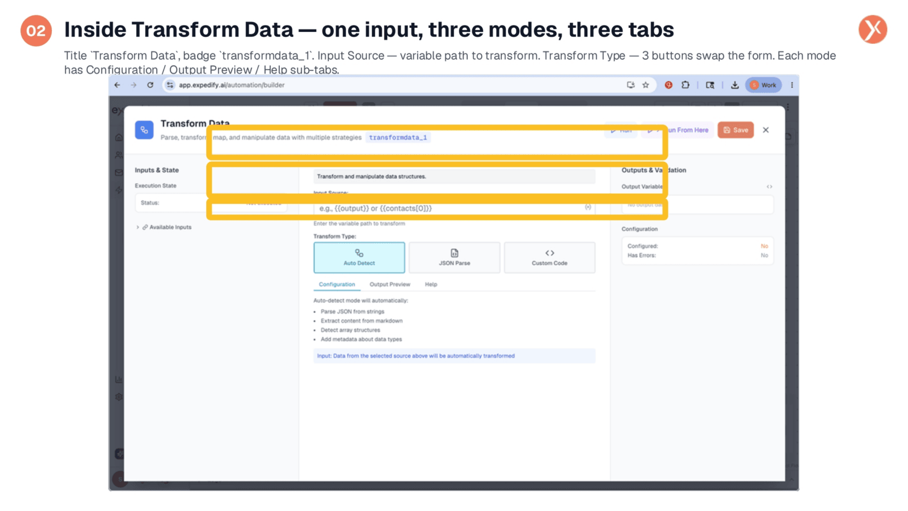
Task: Select the JSON Parse transform type
Action: point(455,257)
